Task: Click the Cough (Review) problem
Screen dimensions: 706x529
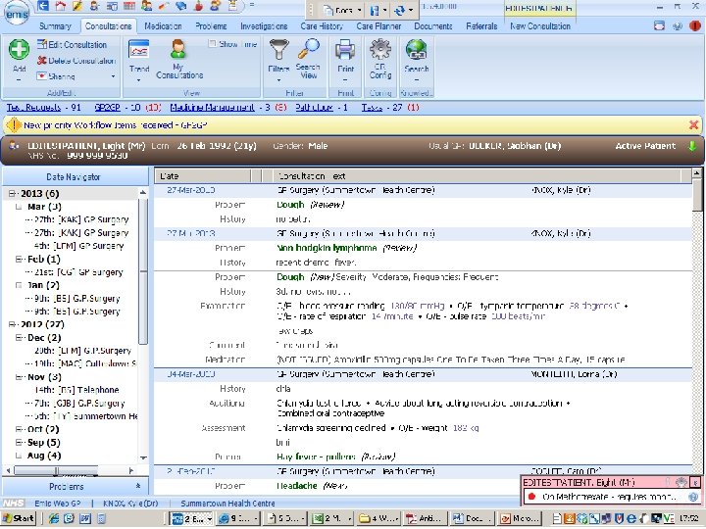Action: [x=310, y=205]
